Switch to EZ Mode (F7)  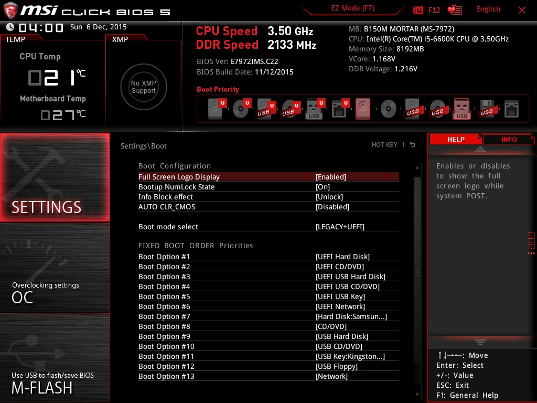pyautogui.click(x=353, y=8)
